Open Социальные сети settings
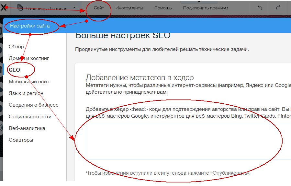Screen dimensions: 291x186 coord(30,117)
